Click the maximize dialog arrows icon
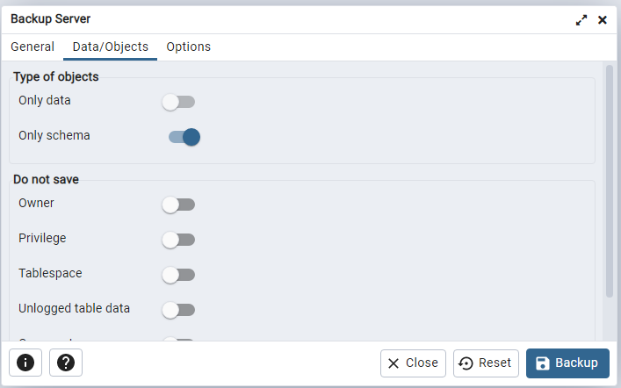 581,19
